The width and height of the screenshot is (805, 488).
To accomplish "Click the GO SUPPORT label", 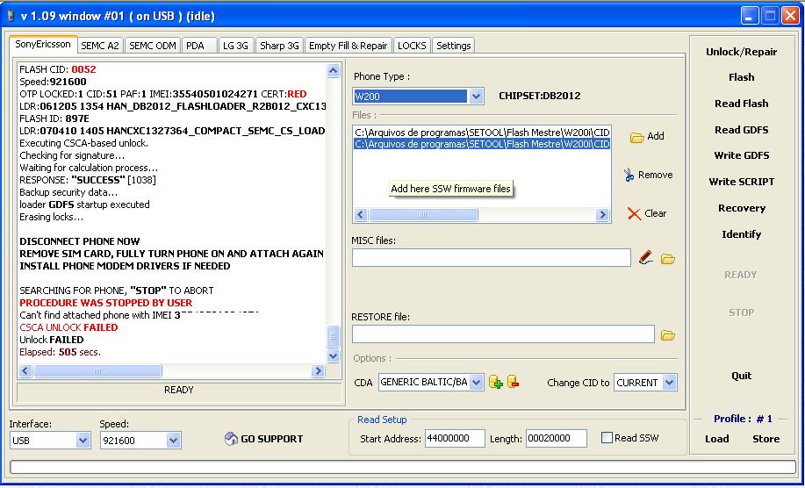I will coord(271,439).
